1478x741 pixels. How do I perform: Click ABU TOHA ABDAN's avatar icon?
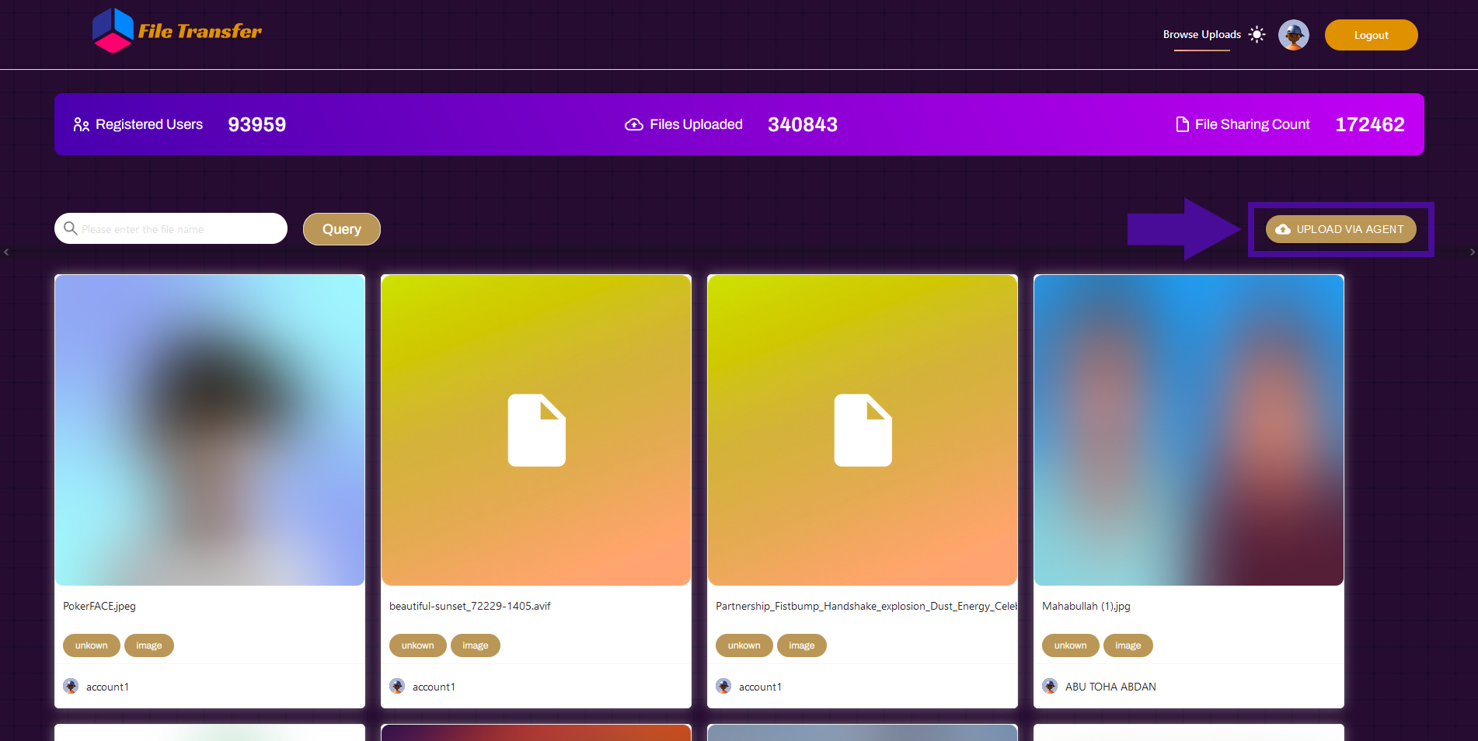tap(1050, 687)
